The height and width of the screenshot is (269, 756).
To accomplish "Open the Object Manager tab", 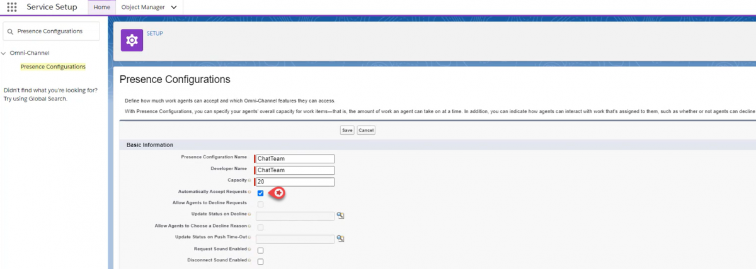I will tap(143, 8).
